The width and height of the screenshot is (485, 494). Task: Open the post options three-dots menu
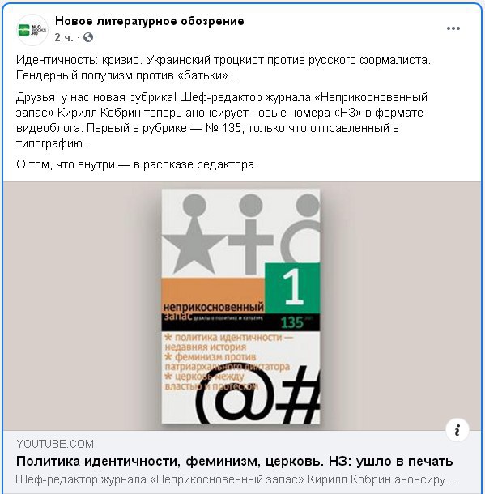[x=453, y=28]
